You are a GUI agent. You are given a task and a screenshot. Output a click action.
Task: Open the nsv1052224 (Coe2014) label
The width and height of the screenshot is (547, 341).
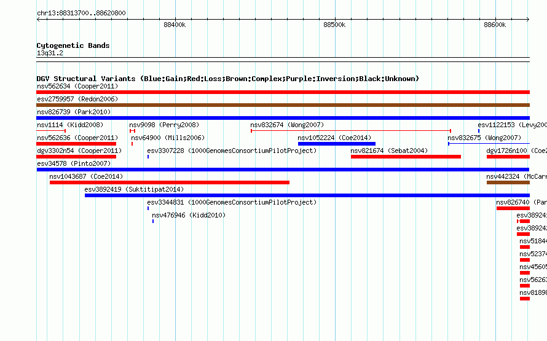point(334,138)
